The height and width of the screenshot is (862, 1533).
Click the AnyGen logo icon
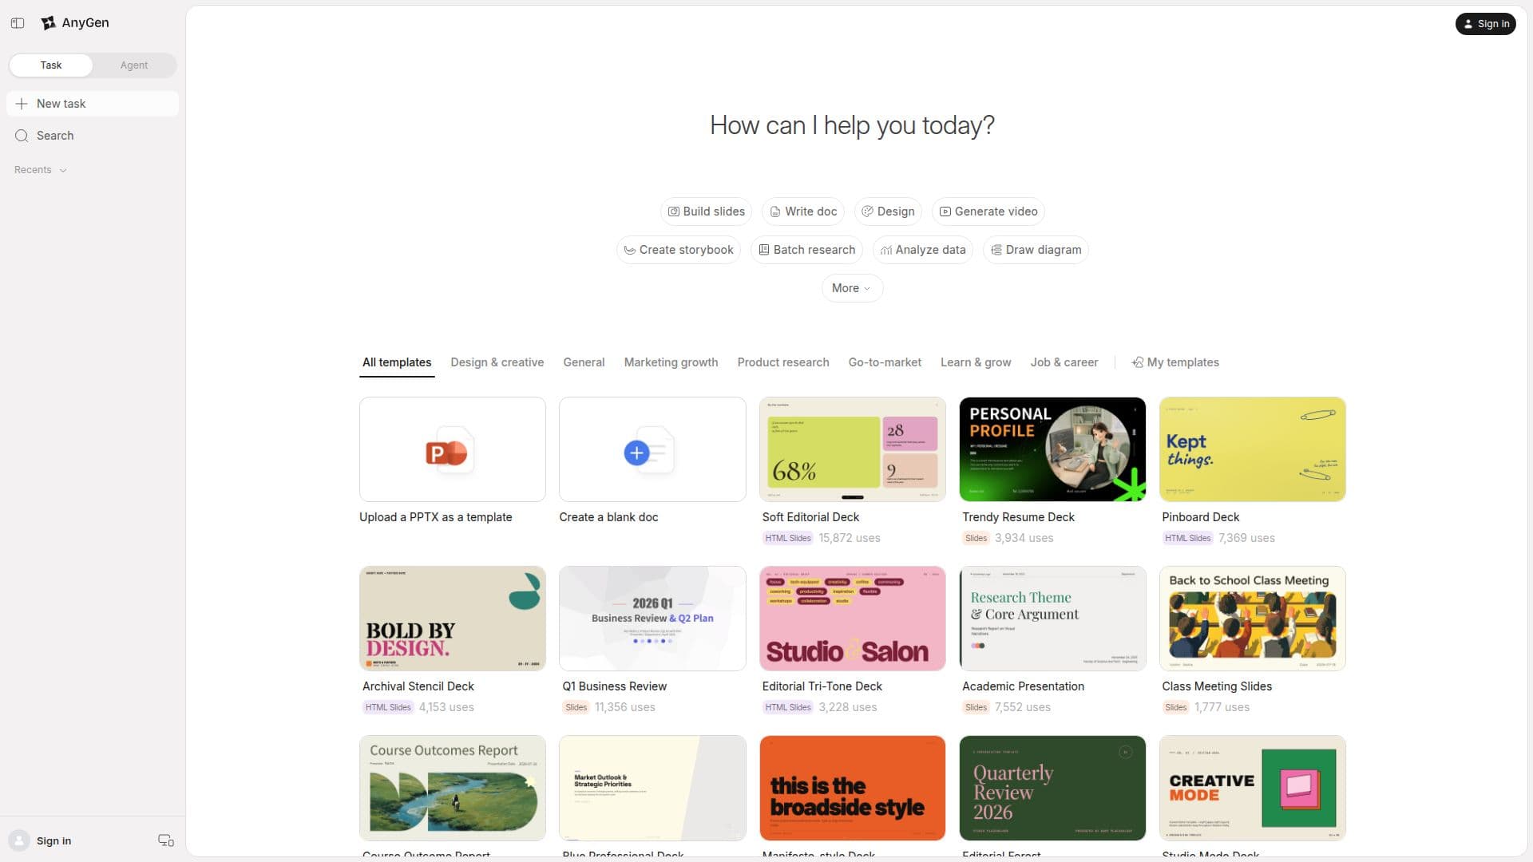point(49,23)
